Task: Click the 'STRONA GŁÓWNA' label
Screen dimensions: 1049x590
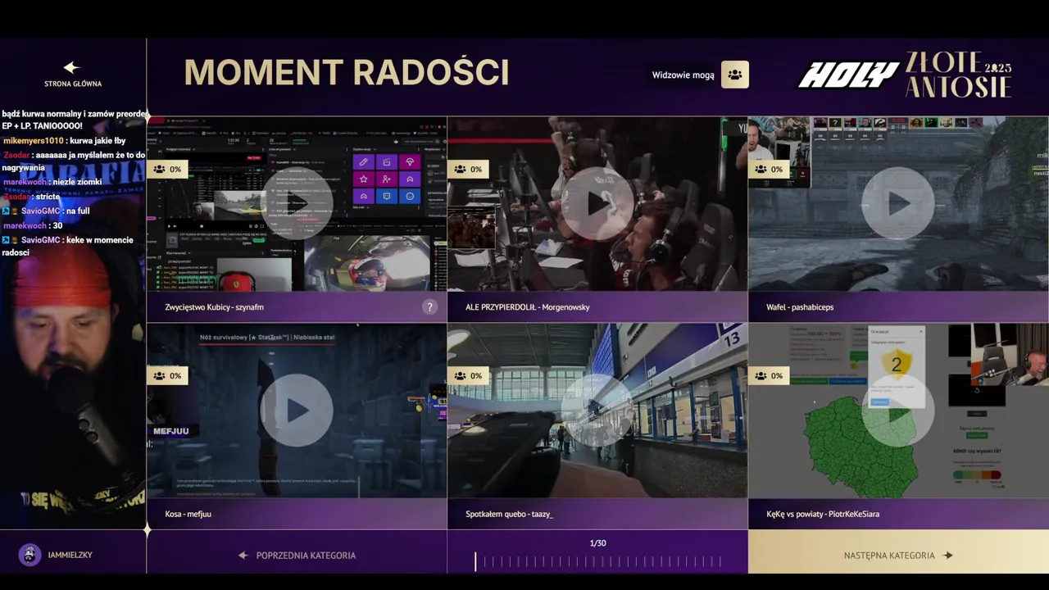Action: pos(73,84)
